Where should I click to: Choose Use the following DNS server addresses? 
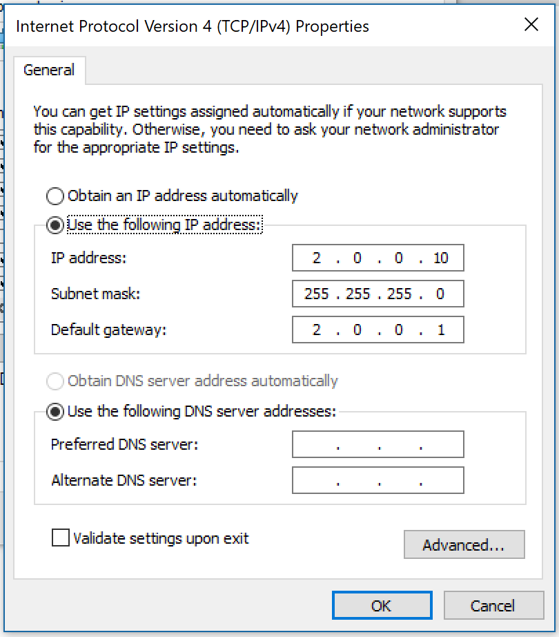click(55, 412)
